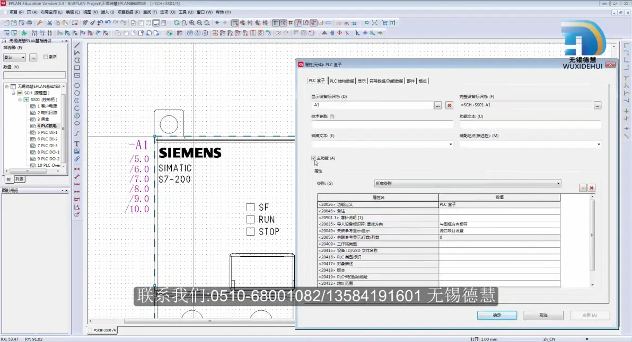Click the print icon in toolbar

tap(29, 23)
